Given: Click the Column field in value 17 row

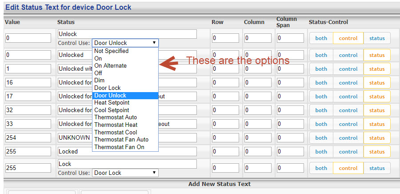Looking at the screenshot, I should [x=258, y=97].
